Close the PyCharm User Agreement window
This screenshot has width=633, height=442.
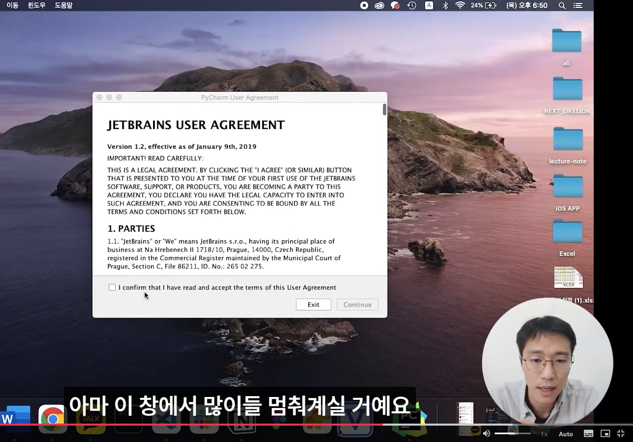[x=99, y=97]
